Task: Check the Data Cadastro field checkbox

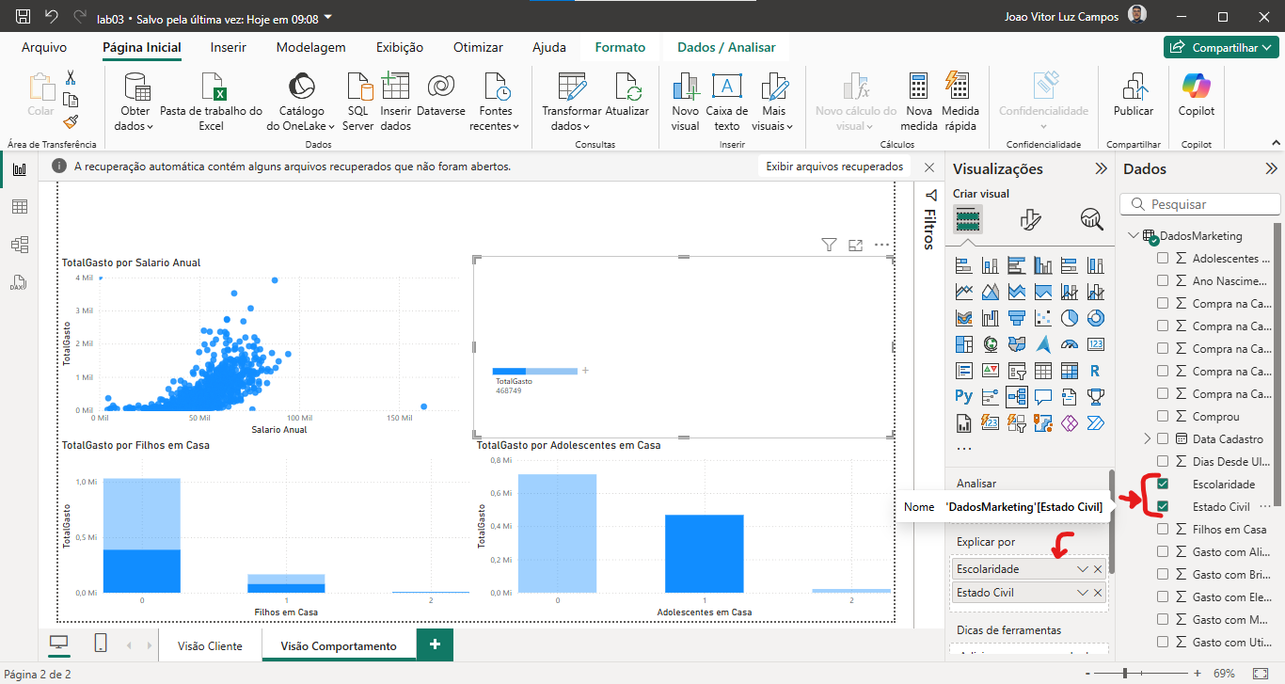Action: tap(1163, 438)
